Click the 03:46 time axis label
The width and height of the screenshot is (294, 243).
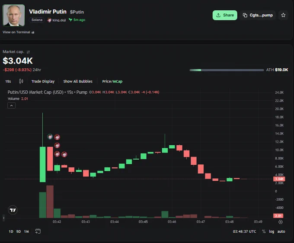coord(172,222)
